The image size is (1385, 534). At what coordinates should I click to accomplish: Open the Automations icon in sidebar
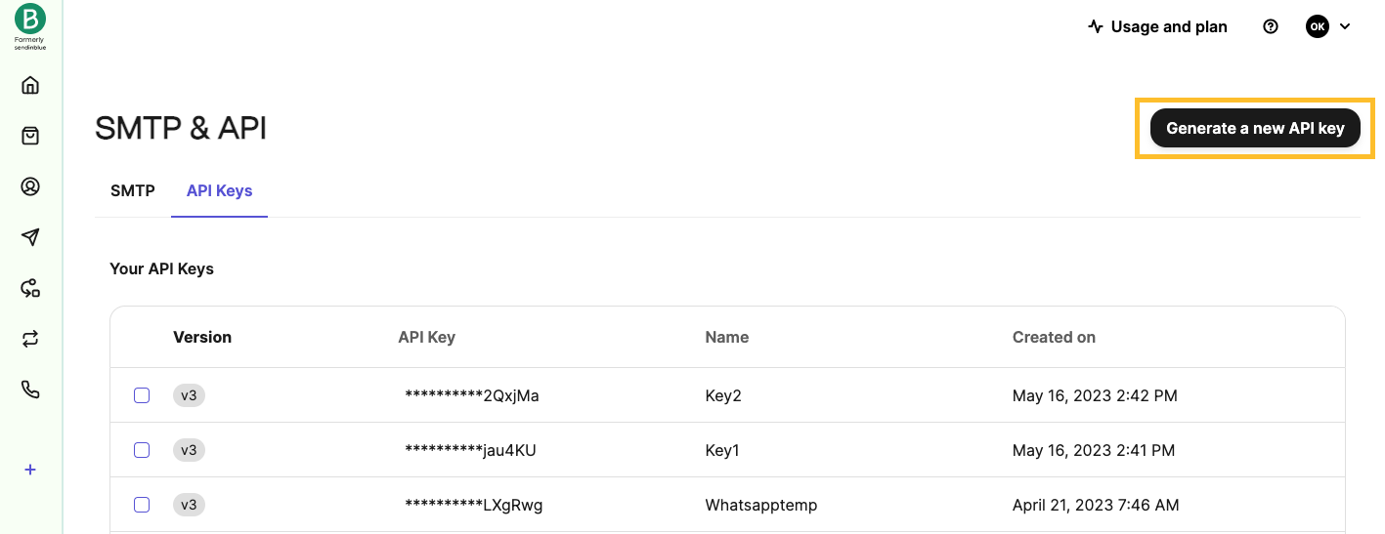pyautogui.click(x=30, y=288)
